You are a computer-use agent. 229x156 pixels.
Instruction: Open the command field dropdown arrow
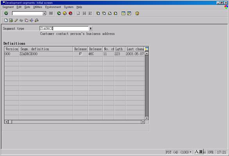(x=44, y=13)
